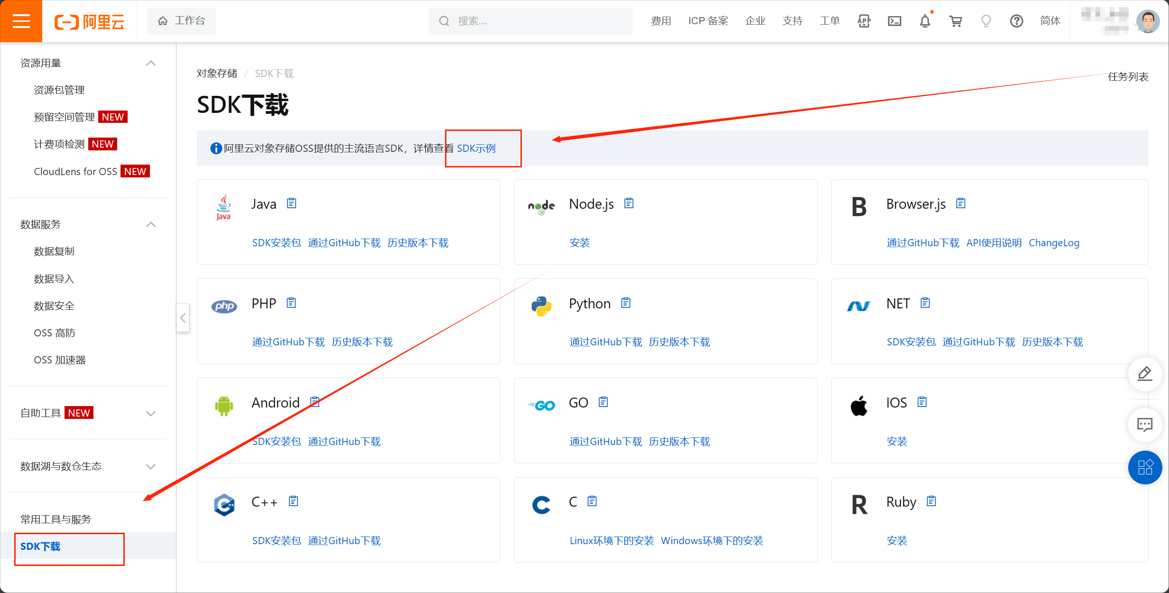1169x593 pixels.
Task: Open the mobile APP icon
Action: 864,21
